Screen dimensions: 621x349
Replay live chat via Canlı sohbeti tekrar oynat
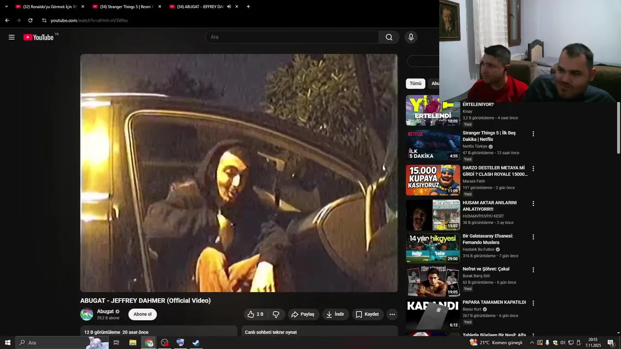(271, 333)
